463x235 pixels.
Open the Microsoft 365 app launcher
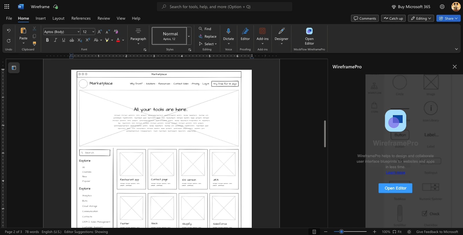(7, 7)
